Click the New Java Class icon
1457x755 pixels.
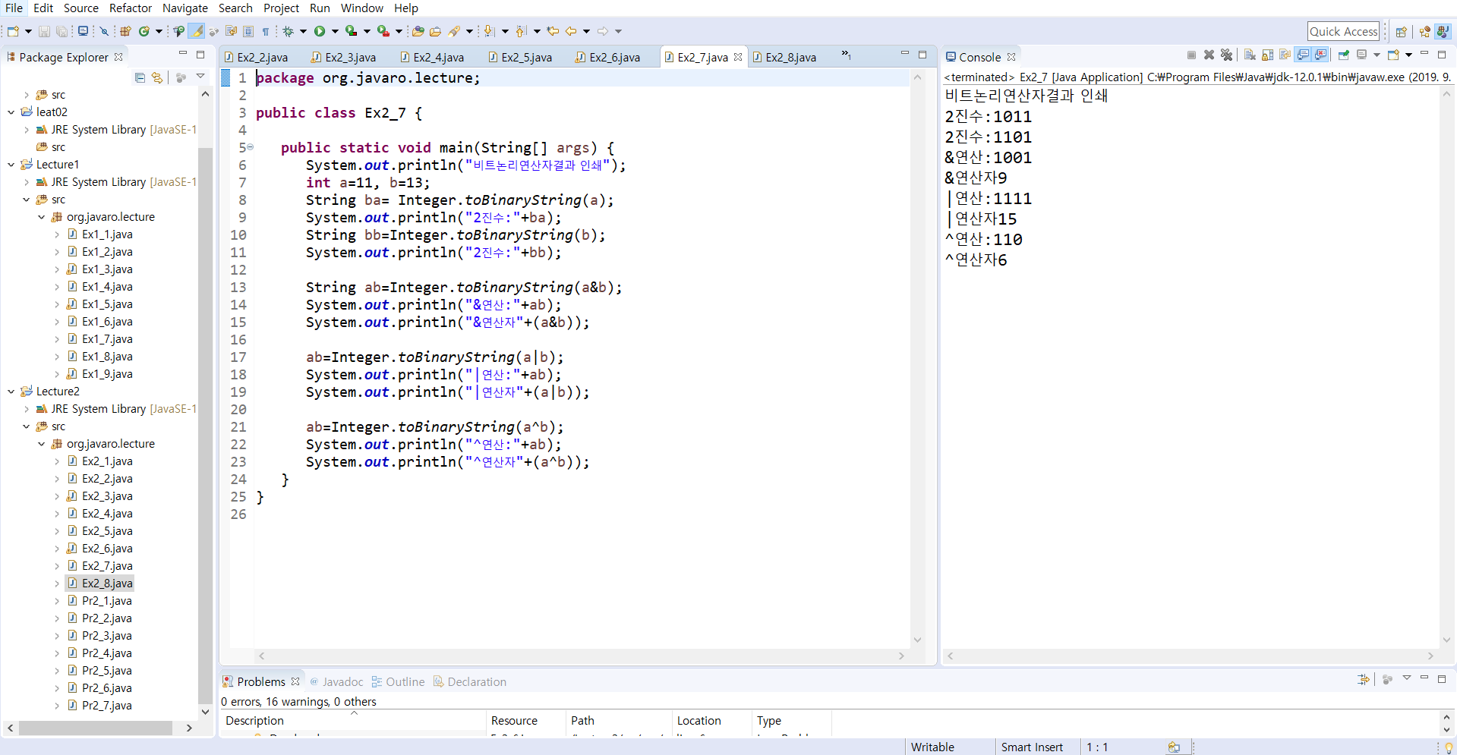click(x=143, y=31)
